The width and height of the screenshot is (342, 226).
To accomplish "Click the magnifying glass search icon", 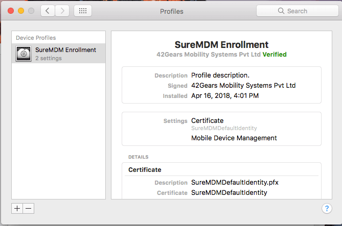I will [281, 11].
